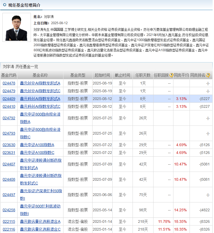
Task: Click the 起始时间 column header
Action: click(x=102, y=75)
